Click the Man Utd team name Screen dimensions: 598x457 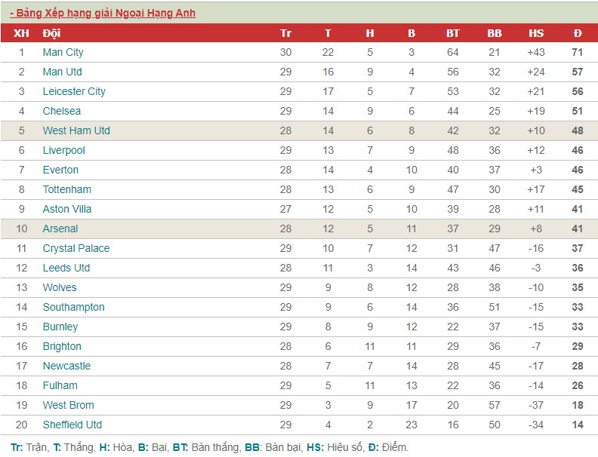pyautogui.click(x=62, y=72)
